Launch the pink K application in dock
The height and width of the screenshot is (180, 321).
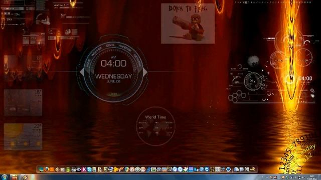pos(85,169)
